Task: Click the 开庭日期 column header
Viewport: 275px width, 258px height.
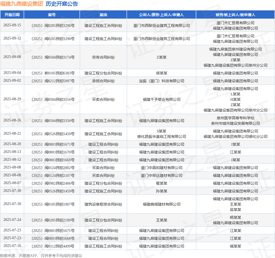Action: pos(12,15)
